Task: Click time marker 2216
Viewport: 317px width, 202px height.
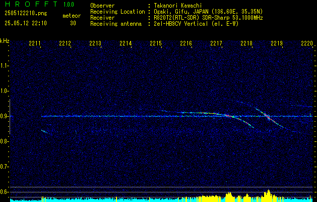Action: [x=186, y=43]
